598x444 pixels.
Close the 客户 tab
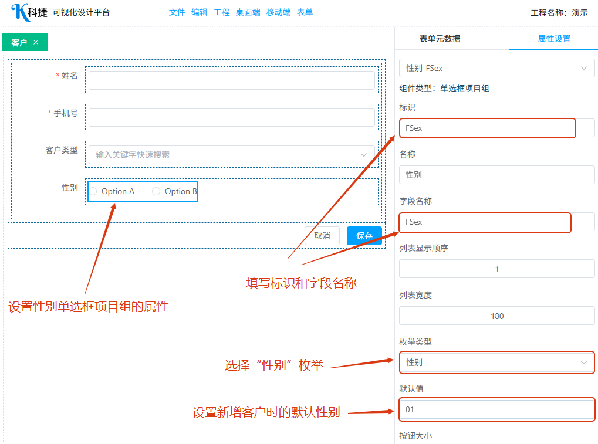pos(36,42)
